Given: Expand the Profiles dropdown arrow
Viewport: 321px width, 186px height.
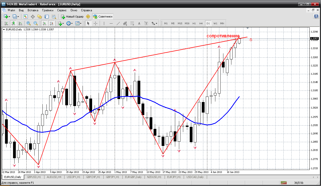Looking at the screenshot, I should click(18, 17).
